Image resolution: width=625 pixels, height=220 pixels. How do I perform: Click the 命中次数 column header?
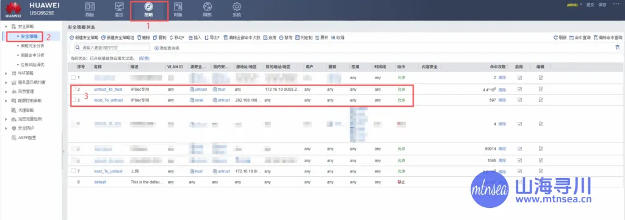coord(497,67)
